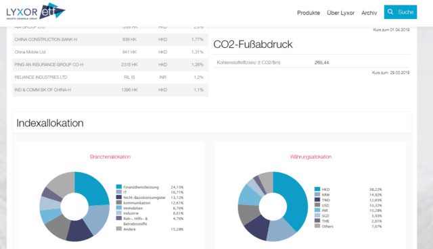Click the IT legend color square

(119, 192)
